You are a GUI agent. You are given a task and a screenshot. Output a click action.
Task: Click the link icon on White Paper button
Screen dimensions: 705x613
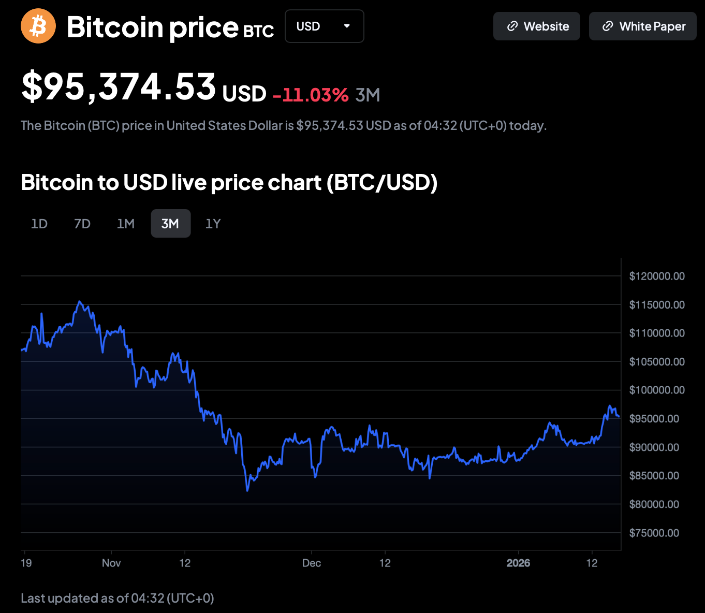pos(608,26)
